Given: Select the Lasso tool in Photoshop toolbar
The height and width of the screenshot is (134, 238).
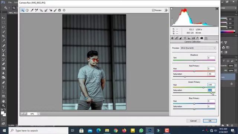Looking at the screenshot, I should tap(3, 27).
